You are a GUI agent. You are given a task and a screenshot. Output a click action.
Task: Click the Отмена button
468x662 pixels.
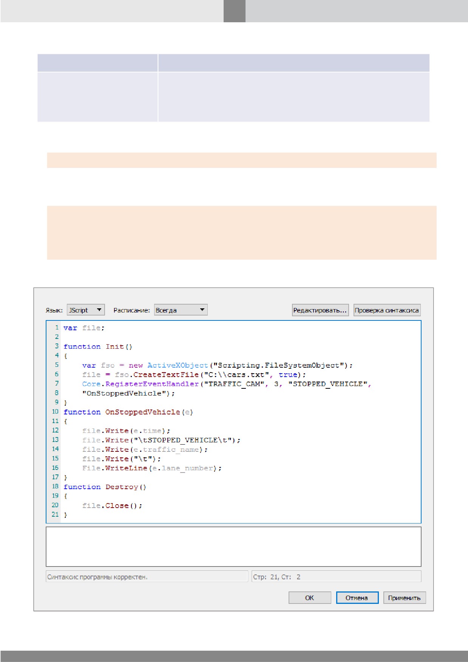coord(357,598)
